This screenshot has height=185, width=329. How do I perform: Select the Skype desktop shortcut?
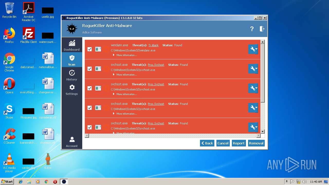click(x=9, y=111)
